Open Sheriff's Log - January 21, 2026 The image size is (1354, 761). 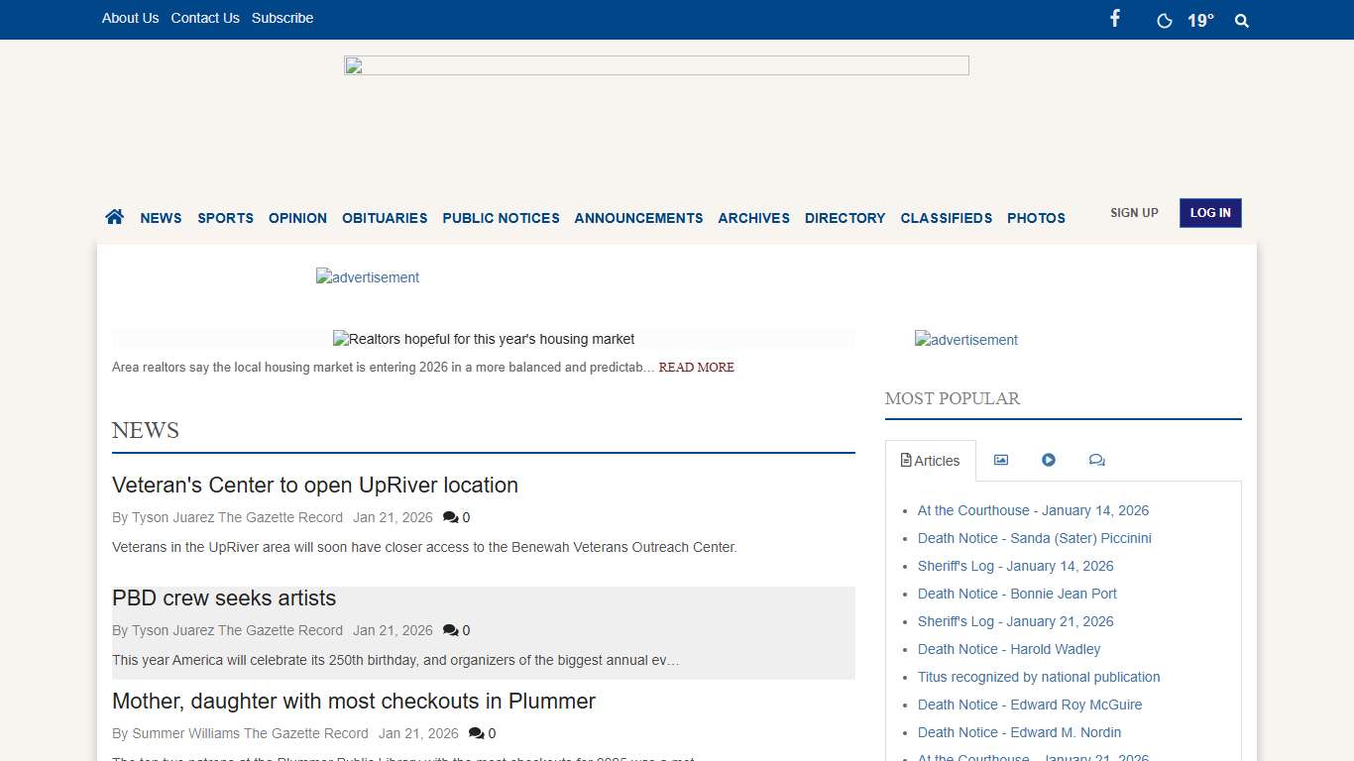tap(1015, 621)
